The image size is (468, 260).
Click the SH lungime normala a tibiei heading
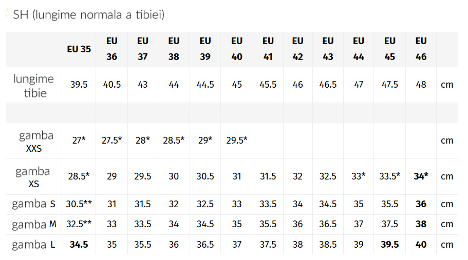click(89, 14)
